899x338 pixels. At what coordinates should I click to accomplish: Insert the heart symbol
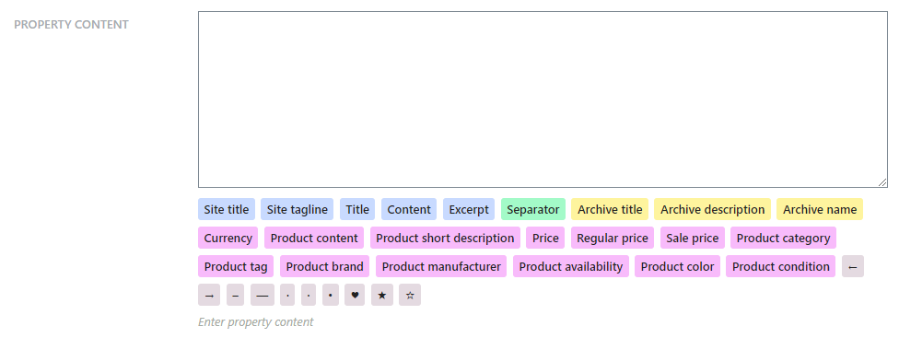(x=355, y=295)
